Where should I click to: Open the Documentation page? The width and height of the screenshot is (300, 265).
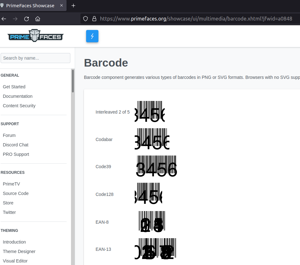[x=18, y=96]
